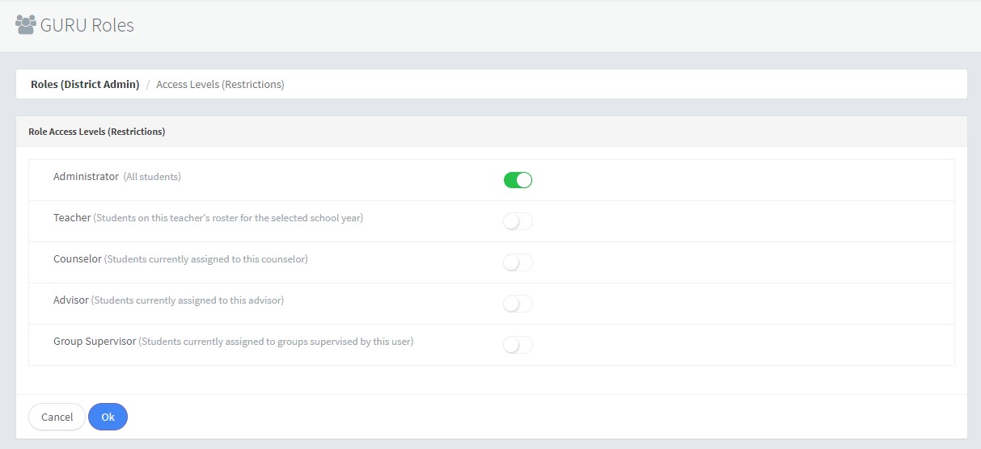Disable the Administrator access level toggle
The height and width of the screenshot is (449, 981).
click(x=518, y=180)
